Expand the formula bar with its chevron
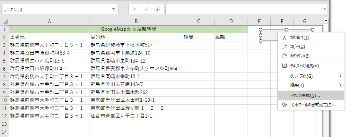The width and height of the screenshot is (350, 137). click(x=325, y=9)
